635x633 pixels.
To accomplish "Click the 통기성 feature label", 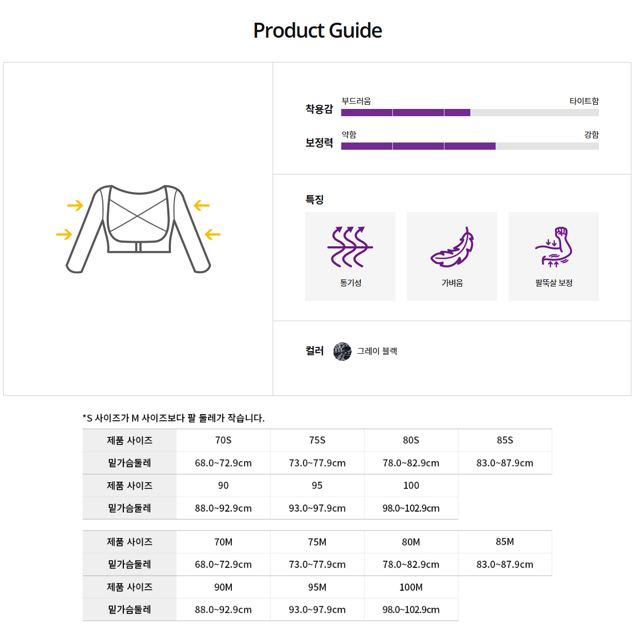I will pyautogui.click(x=351, y=283).
